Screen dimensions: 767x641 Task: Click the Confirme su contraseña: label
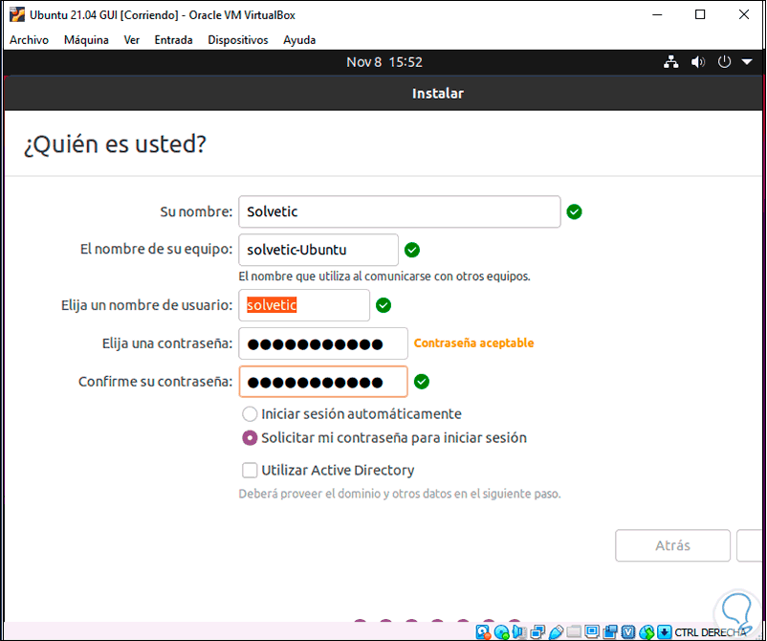coord(156,382)
